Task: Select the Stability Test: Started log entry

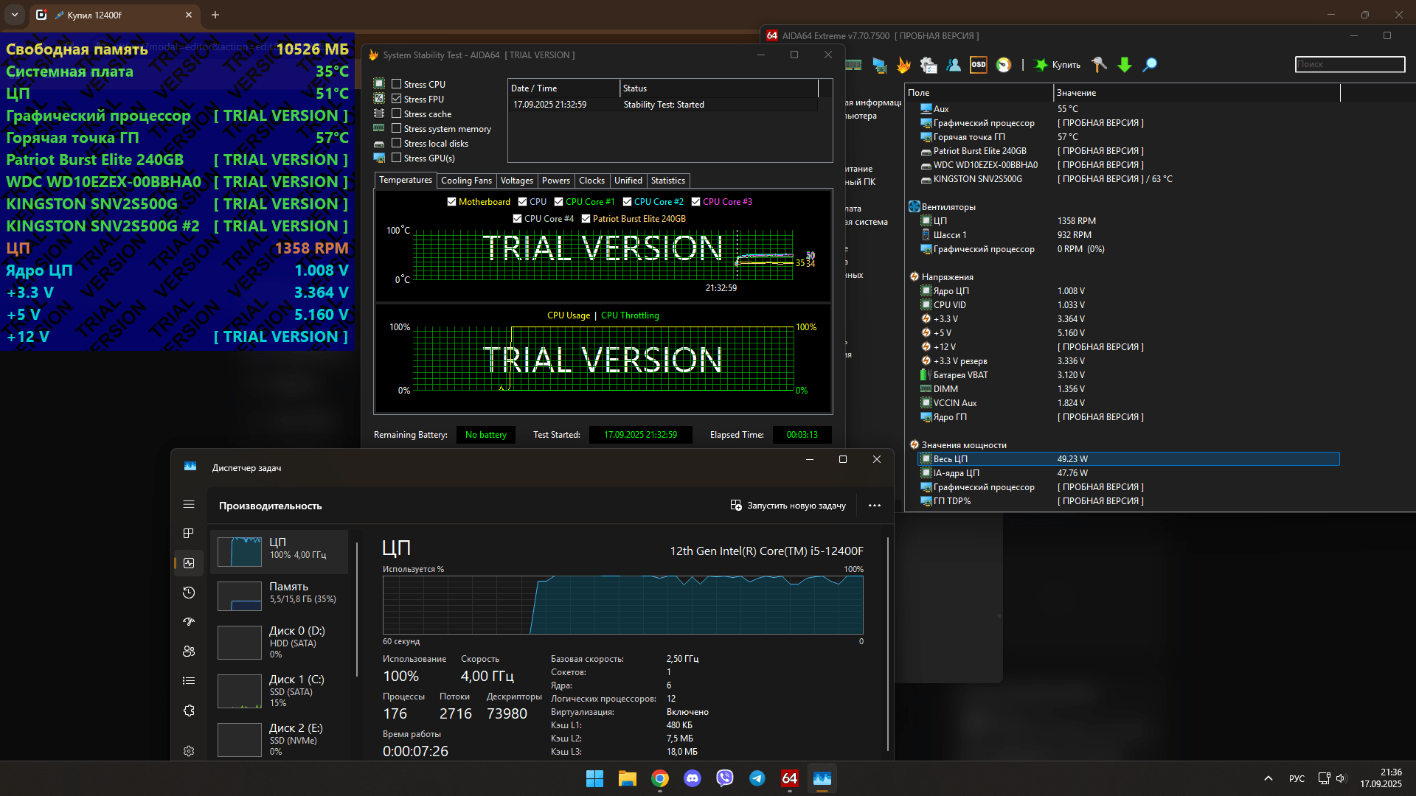Action: tap(664, 105)
